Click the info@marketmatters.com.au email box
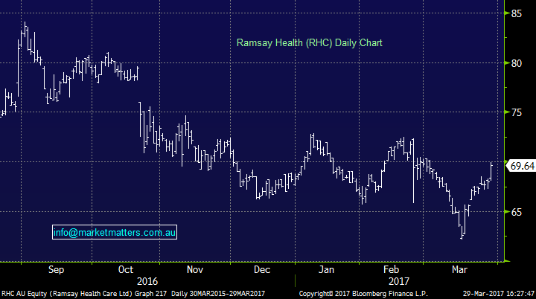The image size is (536, 299). tap(115, 232)
